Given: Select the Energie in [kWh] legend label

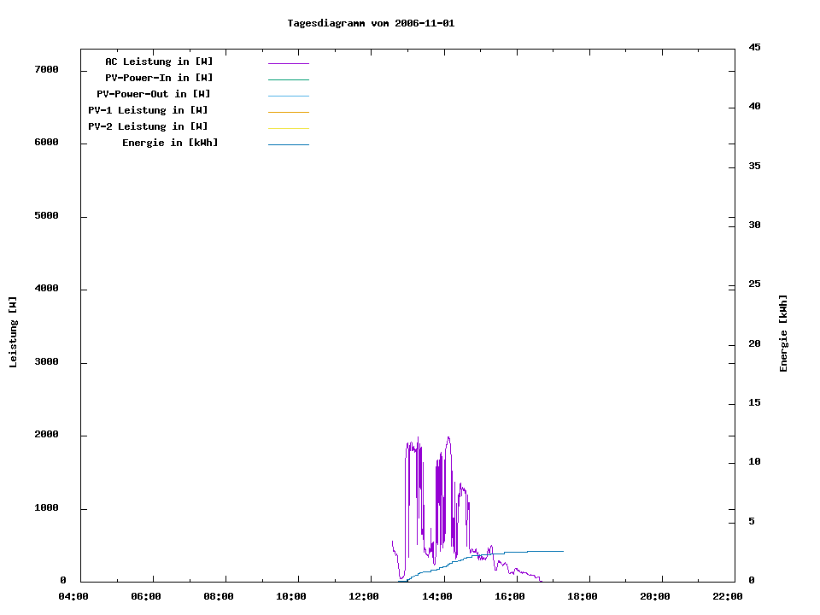Looking at the screenshot, I should [x=170, y=143].
